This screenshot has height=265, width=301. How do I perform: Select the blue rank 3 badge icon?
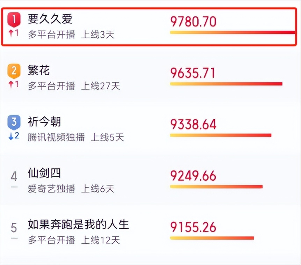(x=14, y=122)
